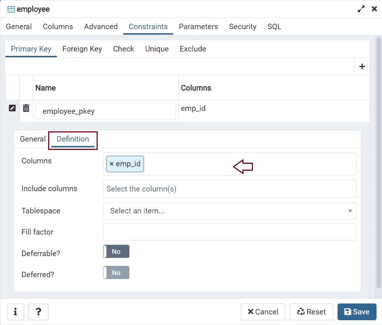Maximize the employee dialog using expand icon
The height and width of the screenshot is (325, 382).
pos(361,9)
